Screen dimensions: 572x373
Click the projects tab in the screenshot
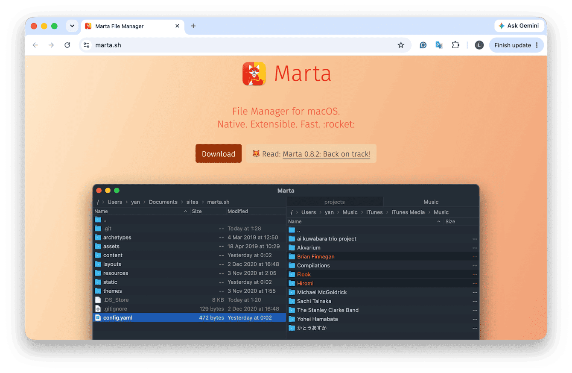coord(335,202)
